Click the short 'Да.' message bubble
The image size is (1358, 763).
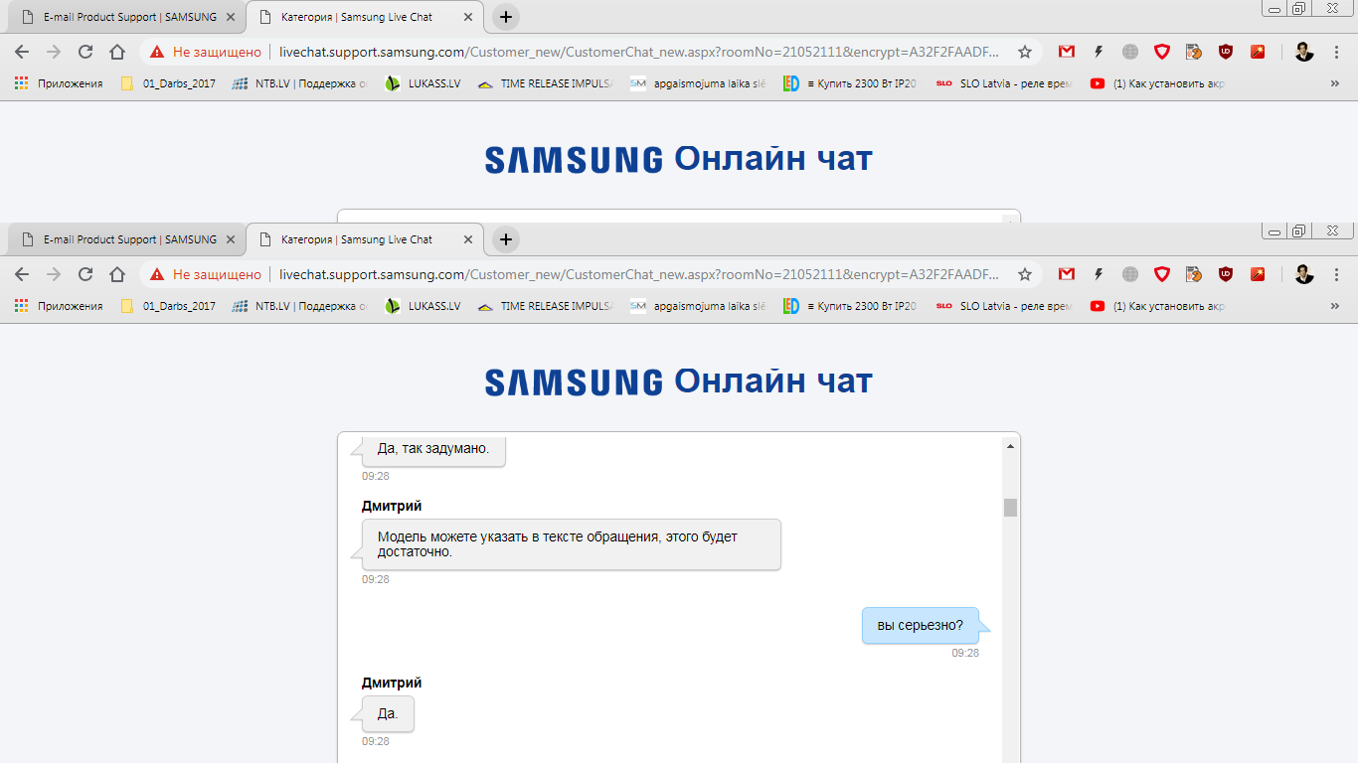pos(388,713)
